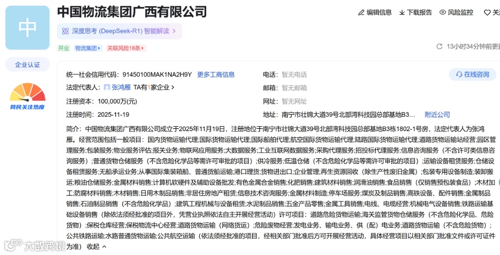Collapse the intro with 收起
Screen dimensions: 500x255
pyautogui.click(x=97, y=246)
